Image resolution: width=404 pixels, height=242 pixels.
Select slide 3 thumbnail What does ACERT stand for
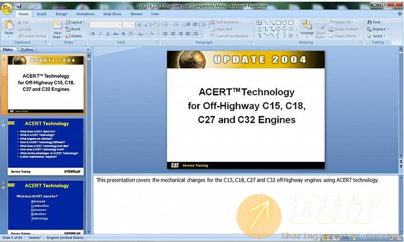coord(45,207)
